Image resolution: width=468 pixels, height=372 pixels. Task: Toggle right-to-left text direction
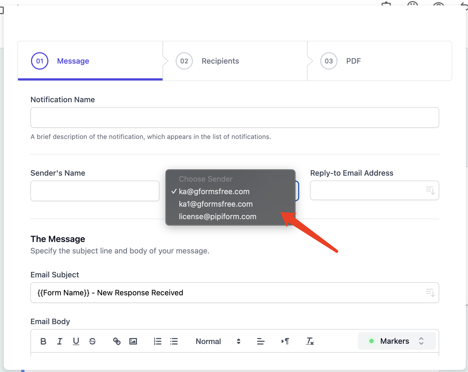(285, 341)
